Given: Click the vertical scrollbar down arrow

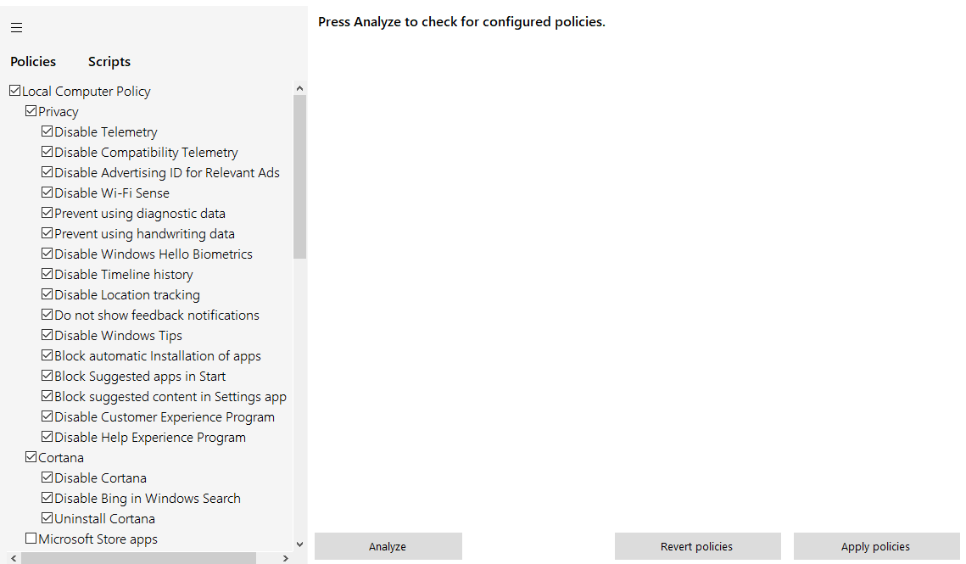Looking at the screenshot, I should (299, 544).
